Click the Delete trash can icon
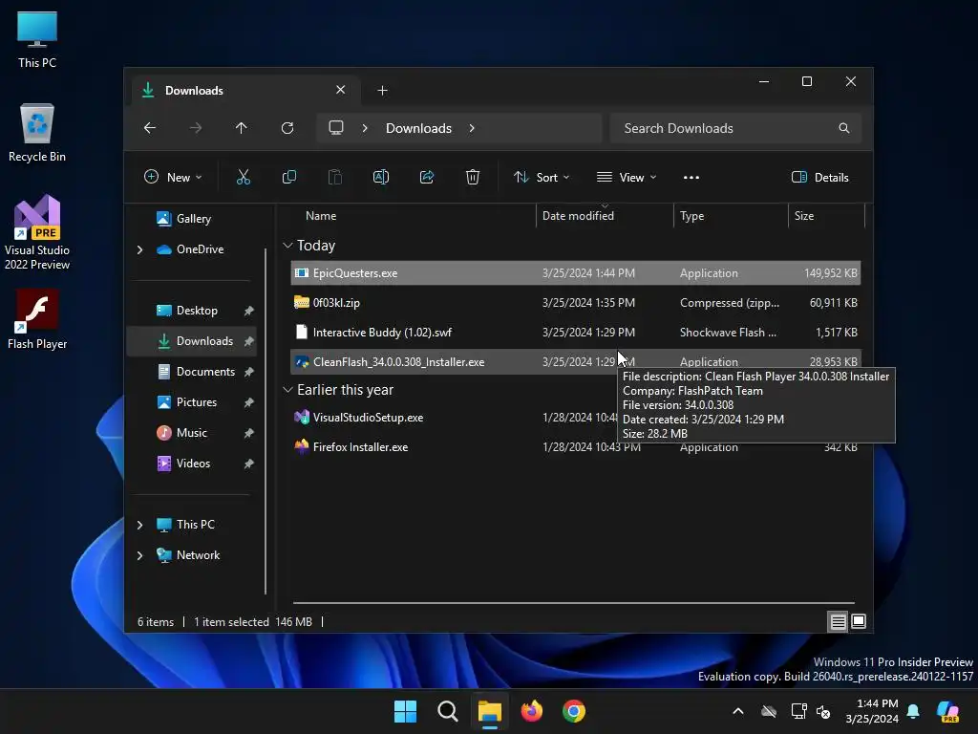978x734 pixels. [473, 177]
